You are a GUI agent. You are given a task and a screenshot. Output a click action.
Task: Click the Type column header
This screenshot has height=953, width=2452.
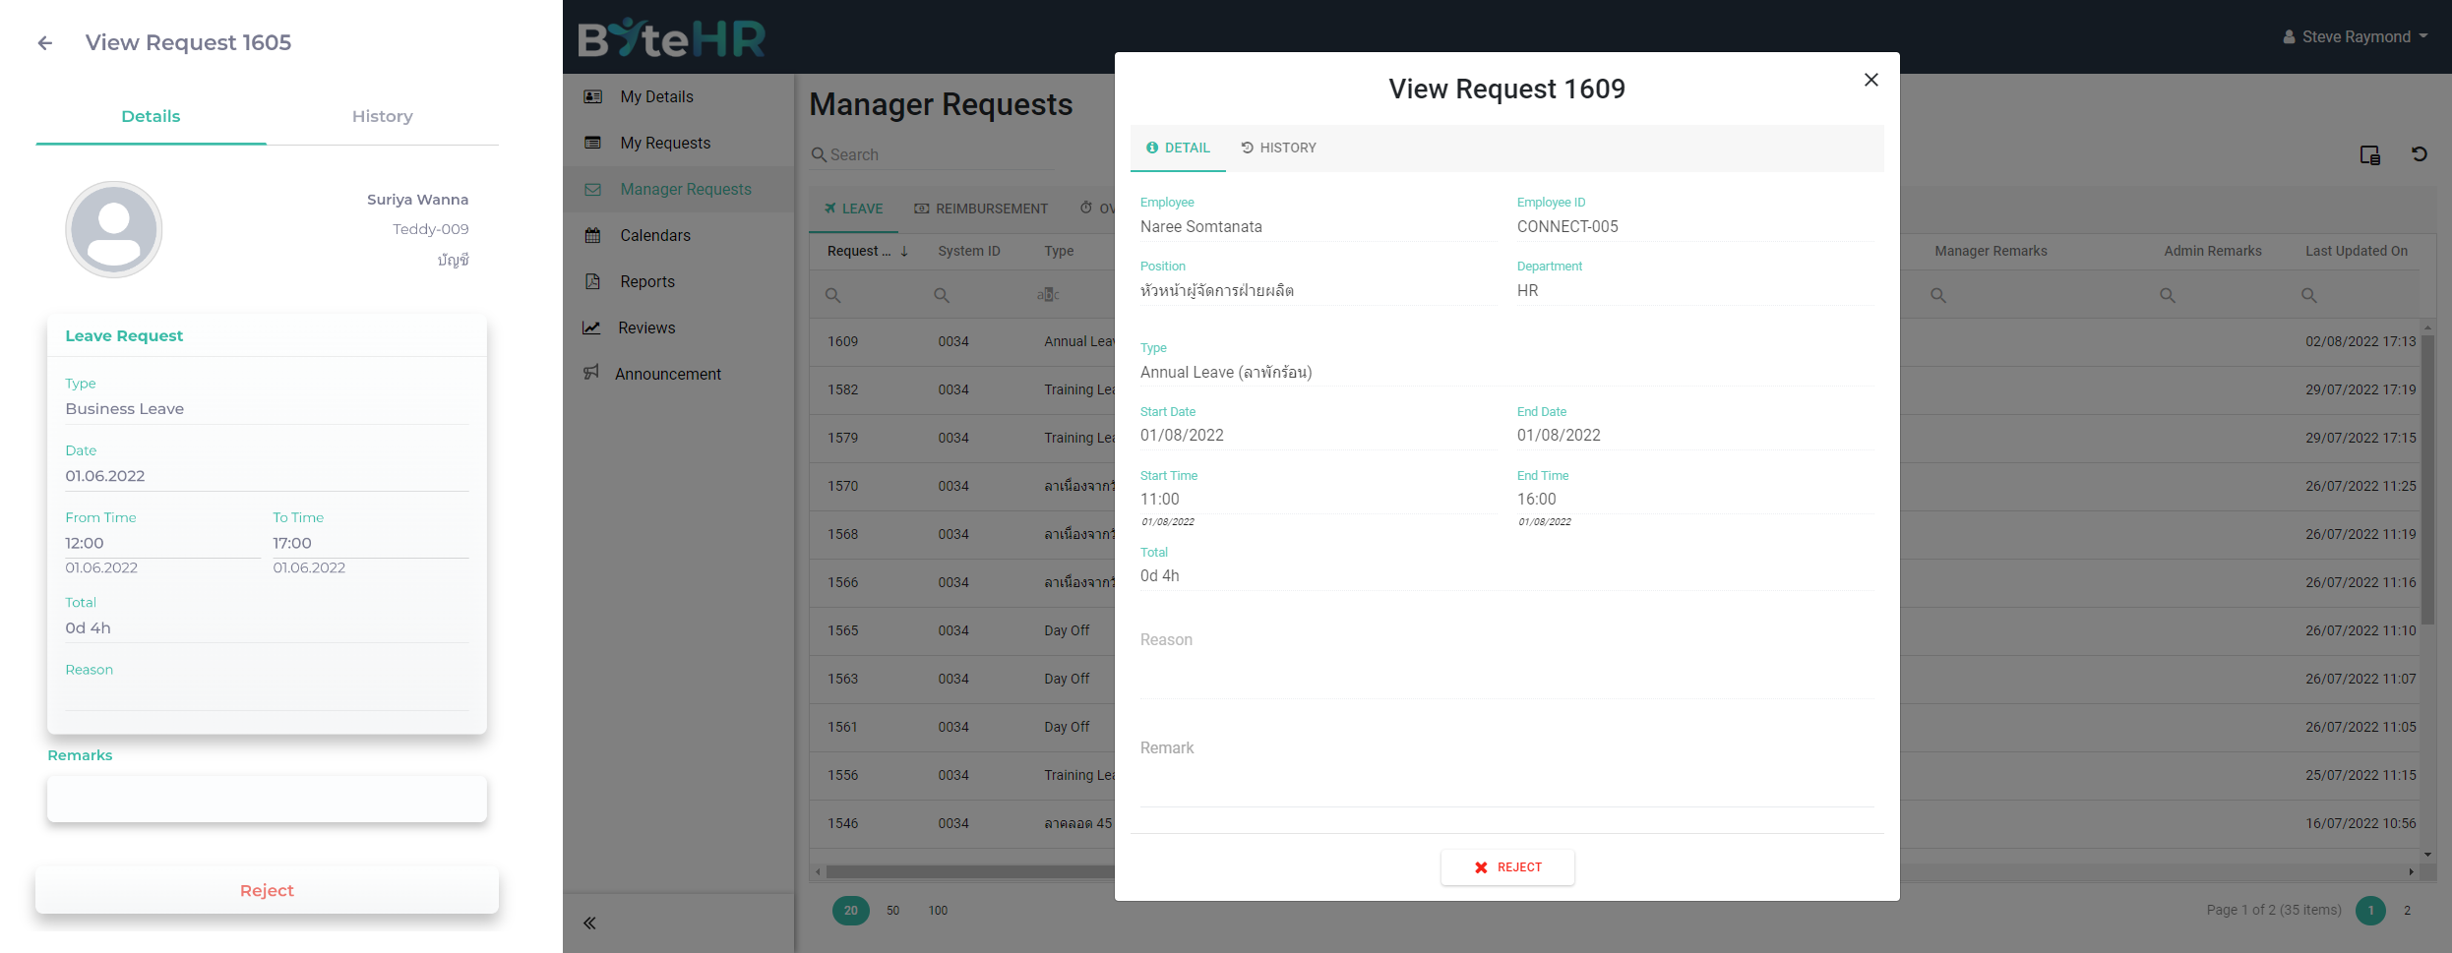[x=1059, y=251]
